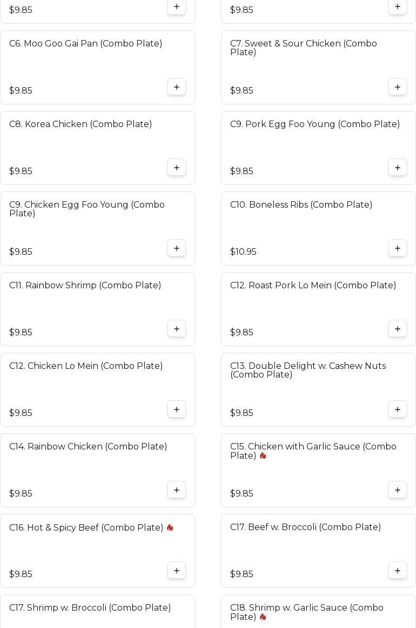Add Chicken Lo Mein combo plate
The width and height of the screenshot is (416, 628).
click(177, 409)
